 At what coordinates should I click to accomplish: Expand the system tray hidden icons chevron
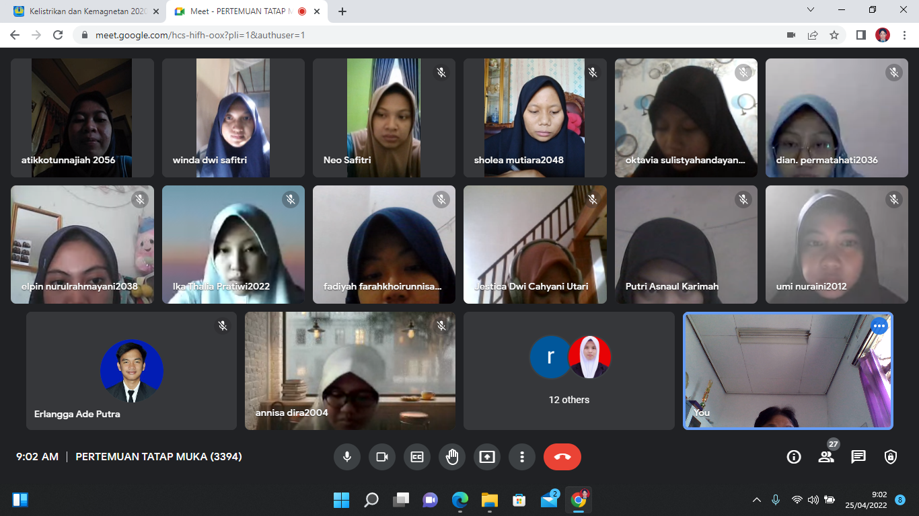pyautogui.click(x=757, y=500)
